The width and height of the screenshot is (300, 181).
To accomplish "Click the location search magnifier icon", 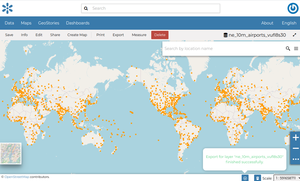I will pos(288,49).
